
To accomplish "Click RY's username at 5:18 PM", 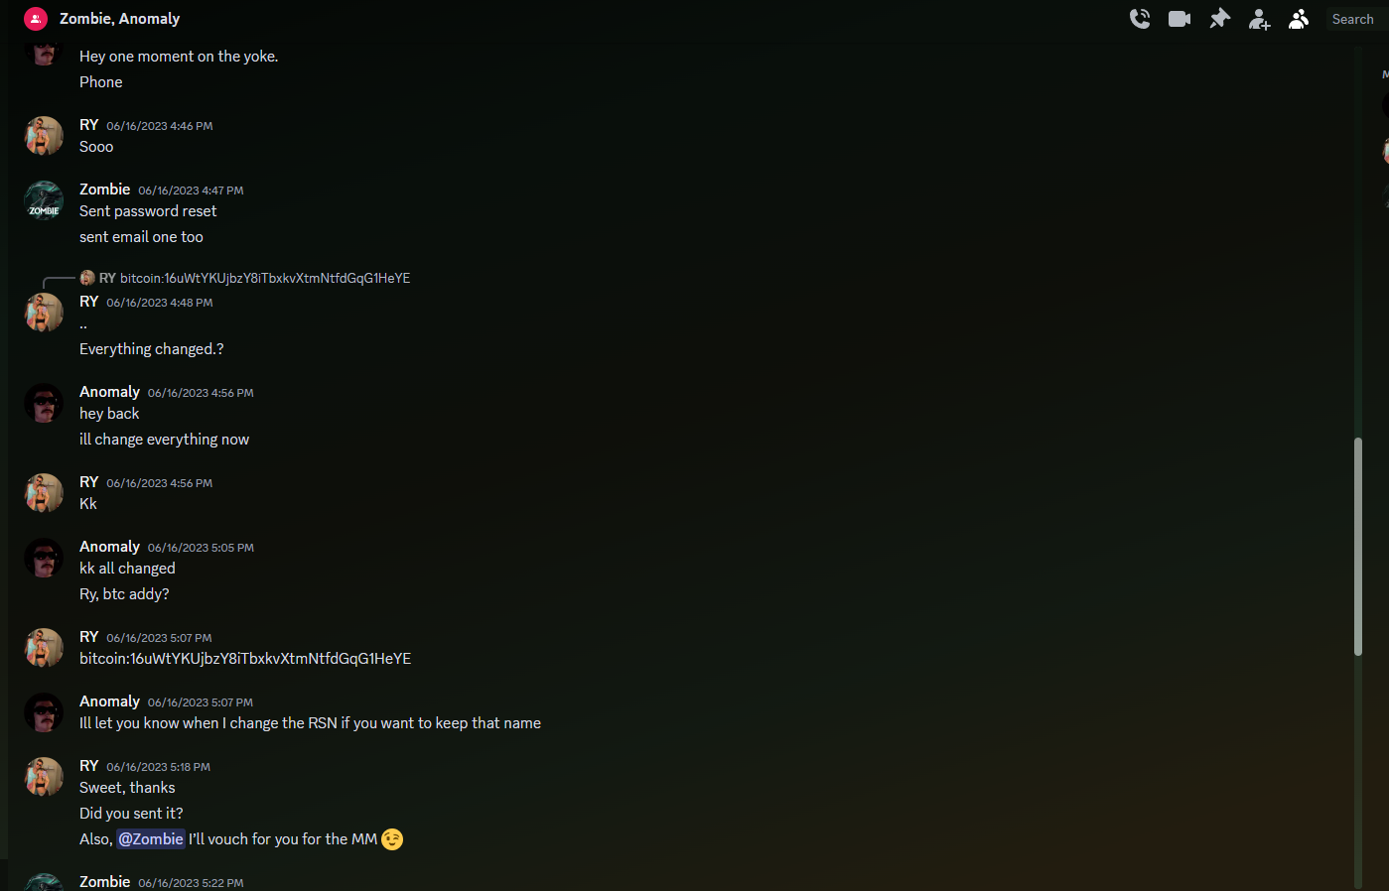I will [x=89, y=766].
